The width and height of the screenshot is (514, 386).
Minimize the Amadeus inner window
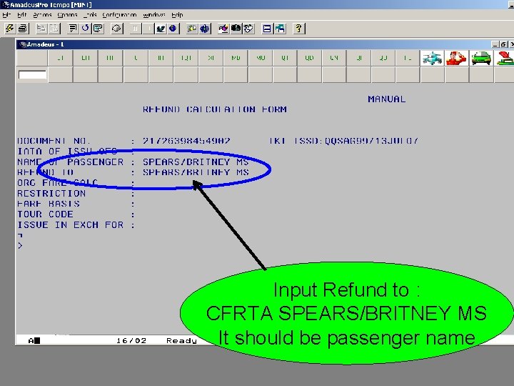click(495, 44)
